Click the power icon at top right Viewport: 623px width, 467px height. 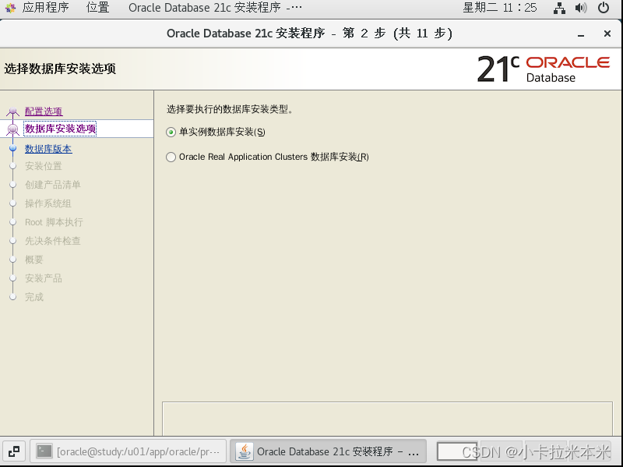click(x=604, y=9)
